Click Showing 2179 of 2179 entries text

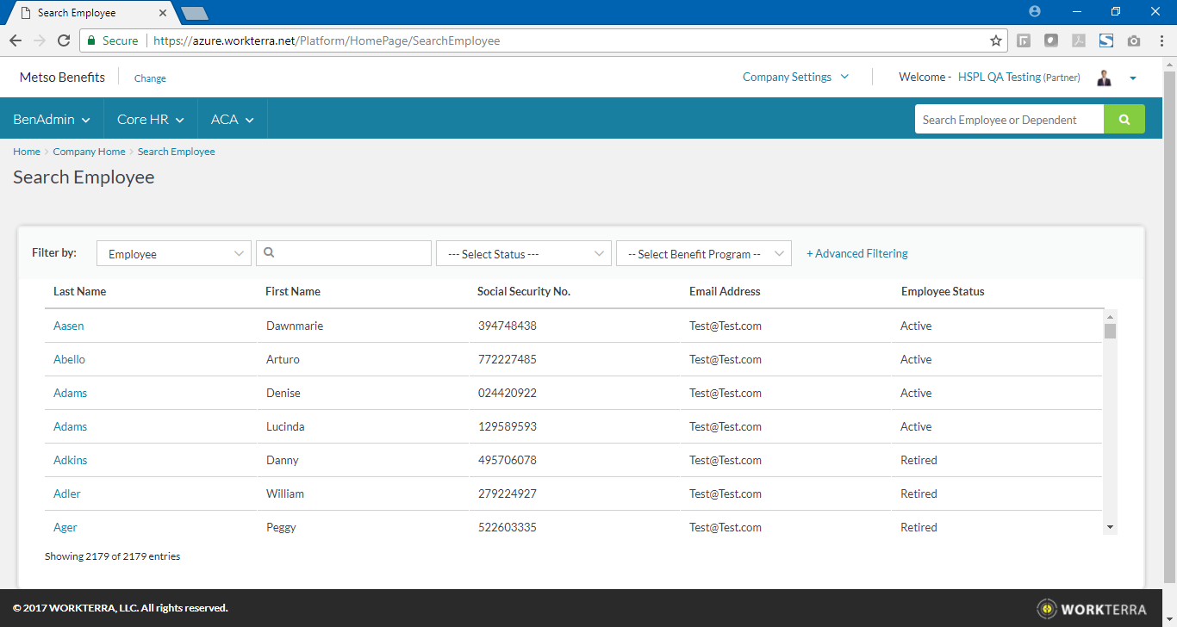point(113,556)
